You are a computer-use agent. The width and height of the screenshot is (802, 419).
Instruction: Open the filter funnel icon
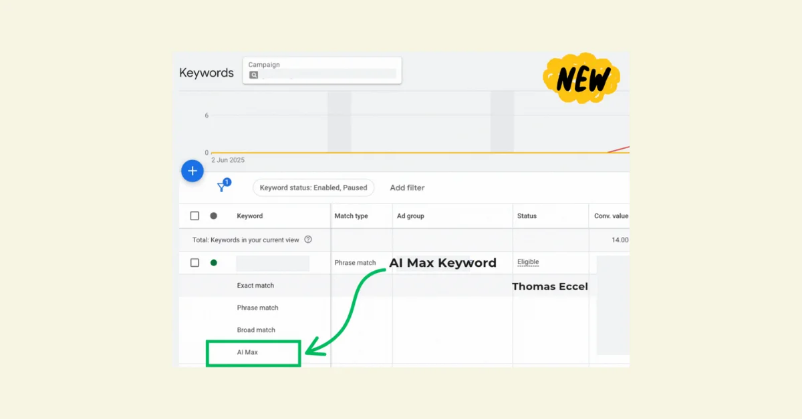point(222,187)
